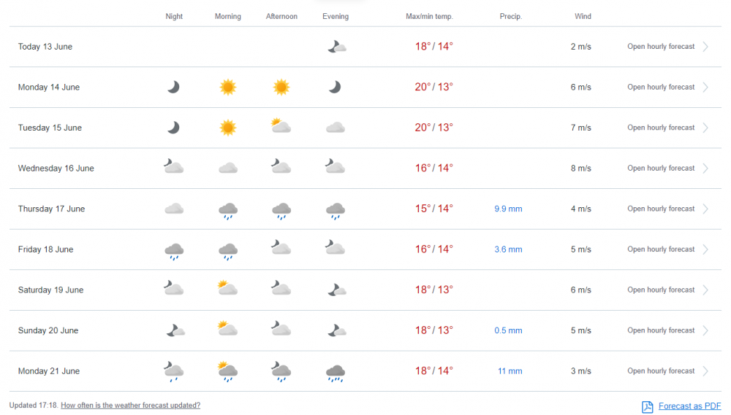Click Sunday 20 June night moon-cloud icon
731x415 pixels.
(x=175, y=330)
